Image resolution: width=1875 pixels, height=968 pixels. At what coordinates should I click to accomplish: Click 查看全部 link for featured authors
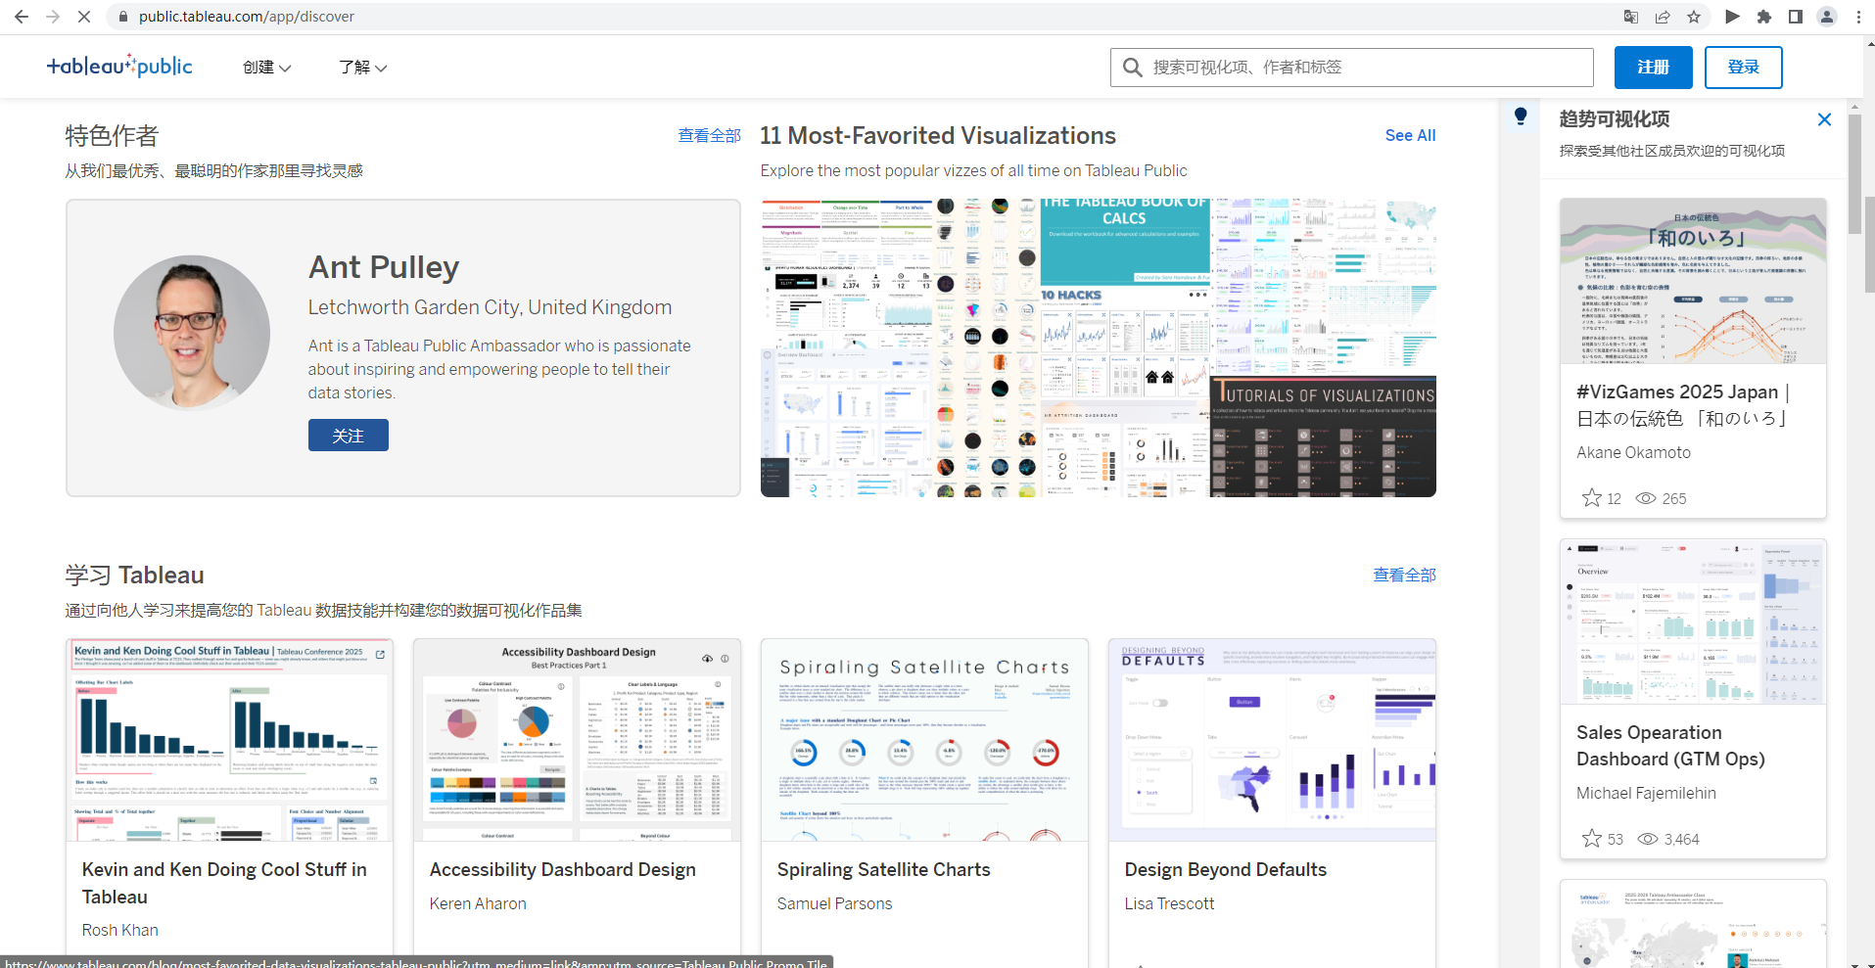tap(709, 136)
